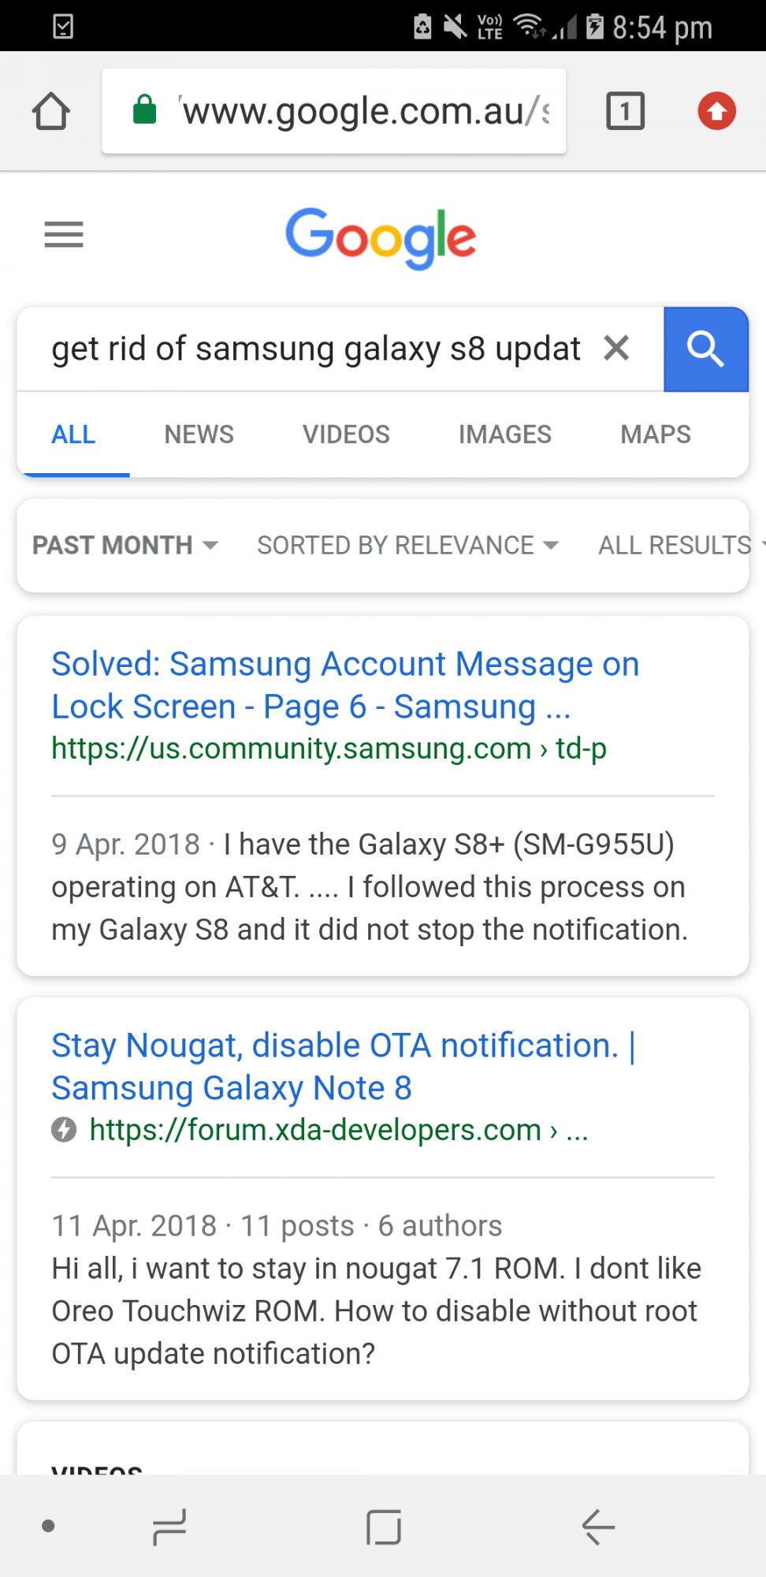Switch to the Videos tab
Viewport: 766px width, 1577px height.
coord(346,434)
